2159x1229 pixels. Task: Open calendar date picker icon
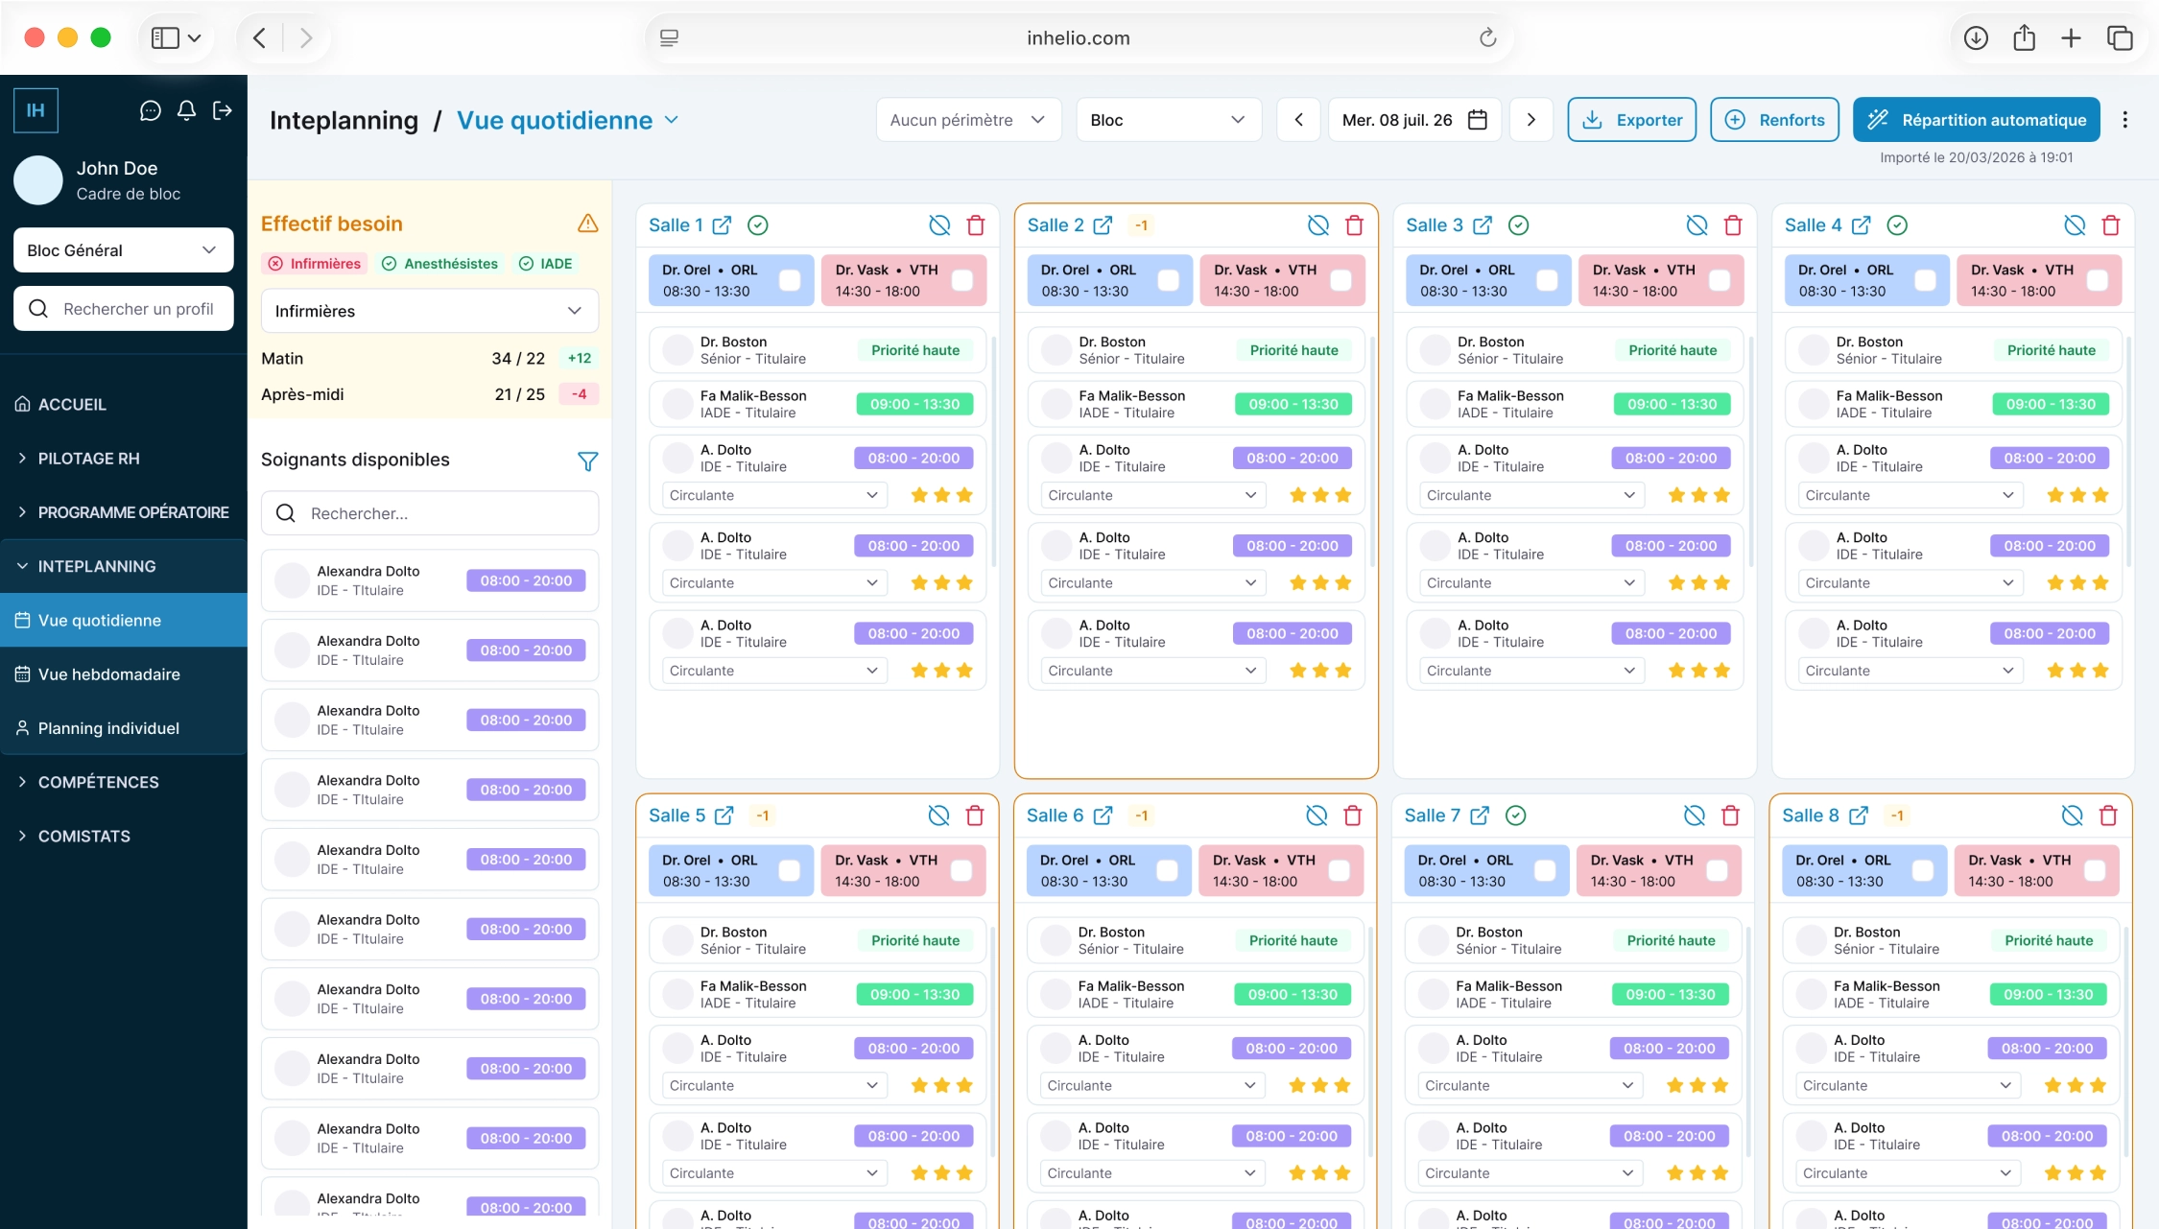1477,120
